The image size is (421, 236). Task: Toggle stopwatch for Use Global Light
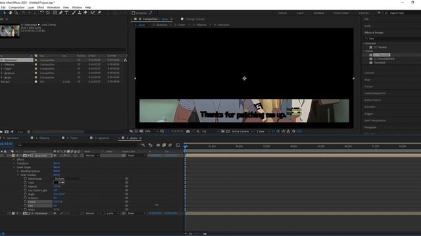(25, 190)
